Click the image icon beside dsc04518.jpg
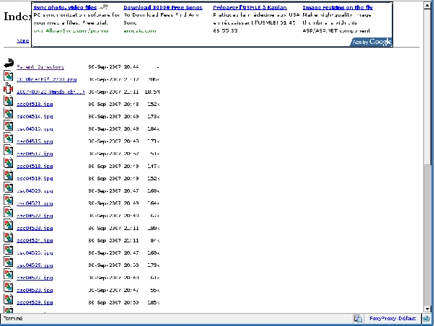The width and height of the screenshot is (435, 326). (9, 162)
